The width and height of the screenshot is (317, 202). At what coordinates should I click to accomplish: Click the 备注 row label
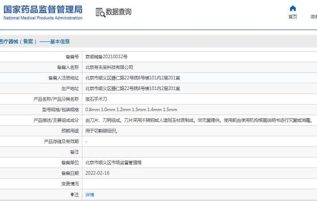74,152
